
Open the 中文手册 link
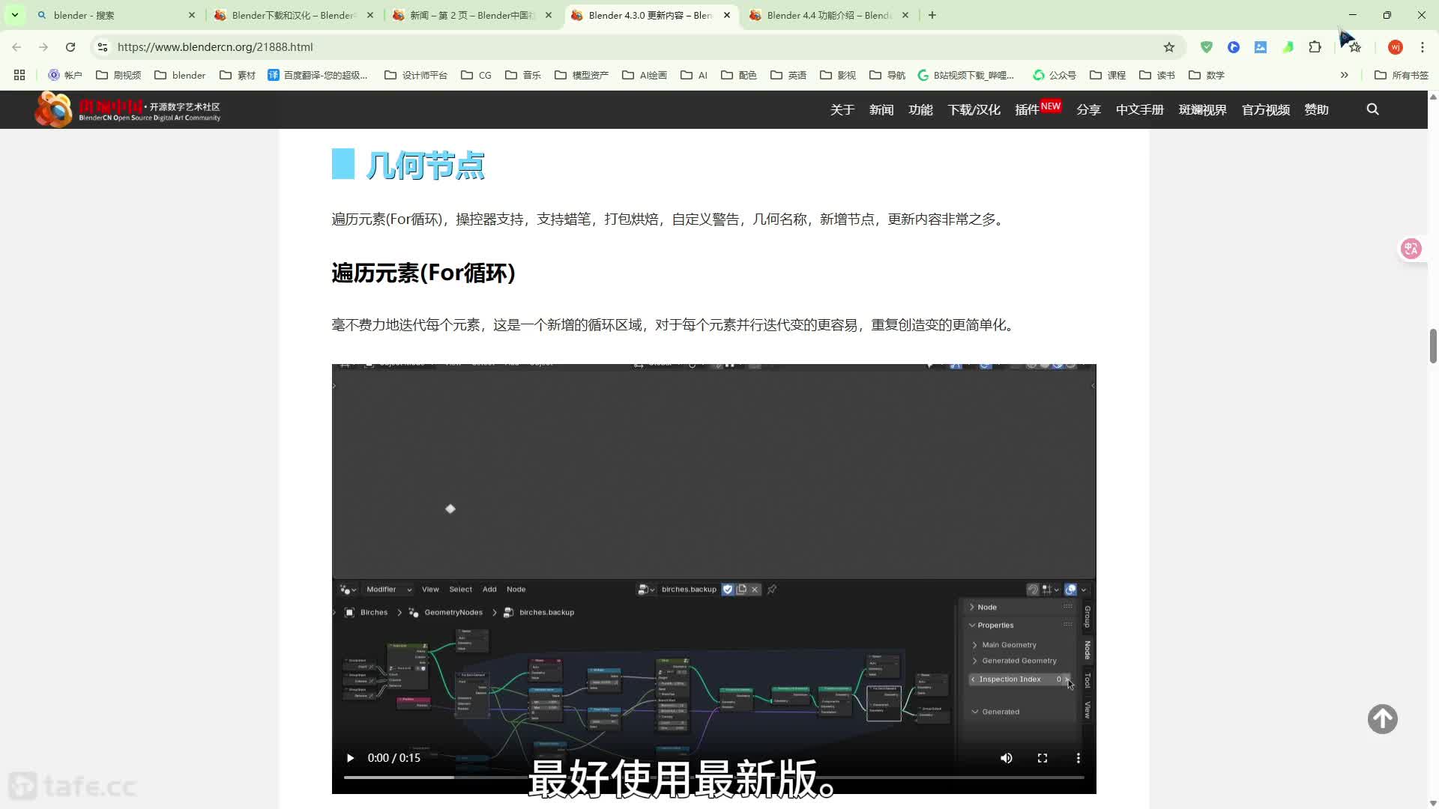tap(1139, 109)
